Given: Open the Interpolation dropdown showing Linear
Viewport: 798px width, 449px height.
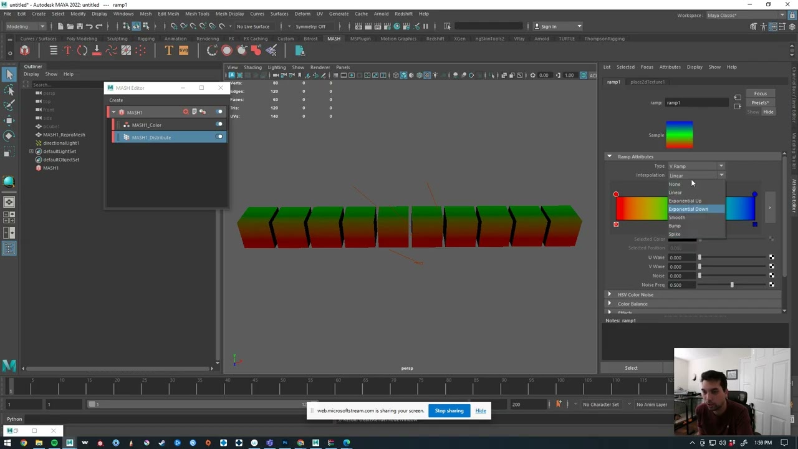Looking at the screenshot, I should (x=696, y=175).
